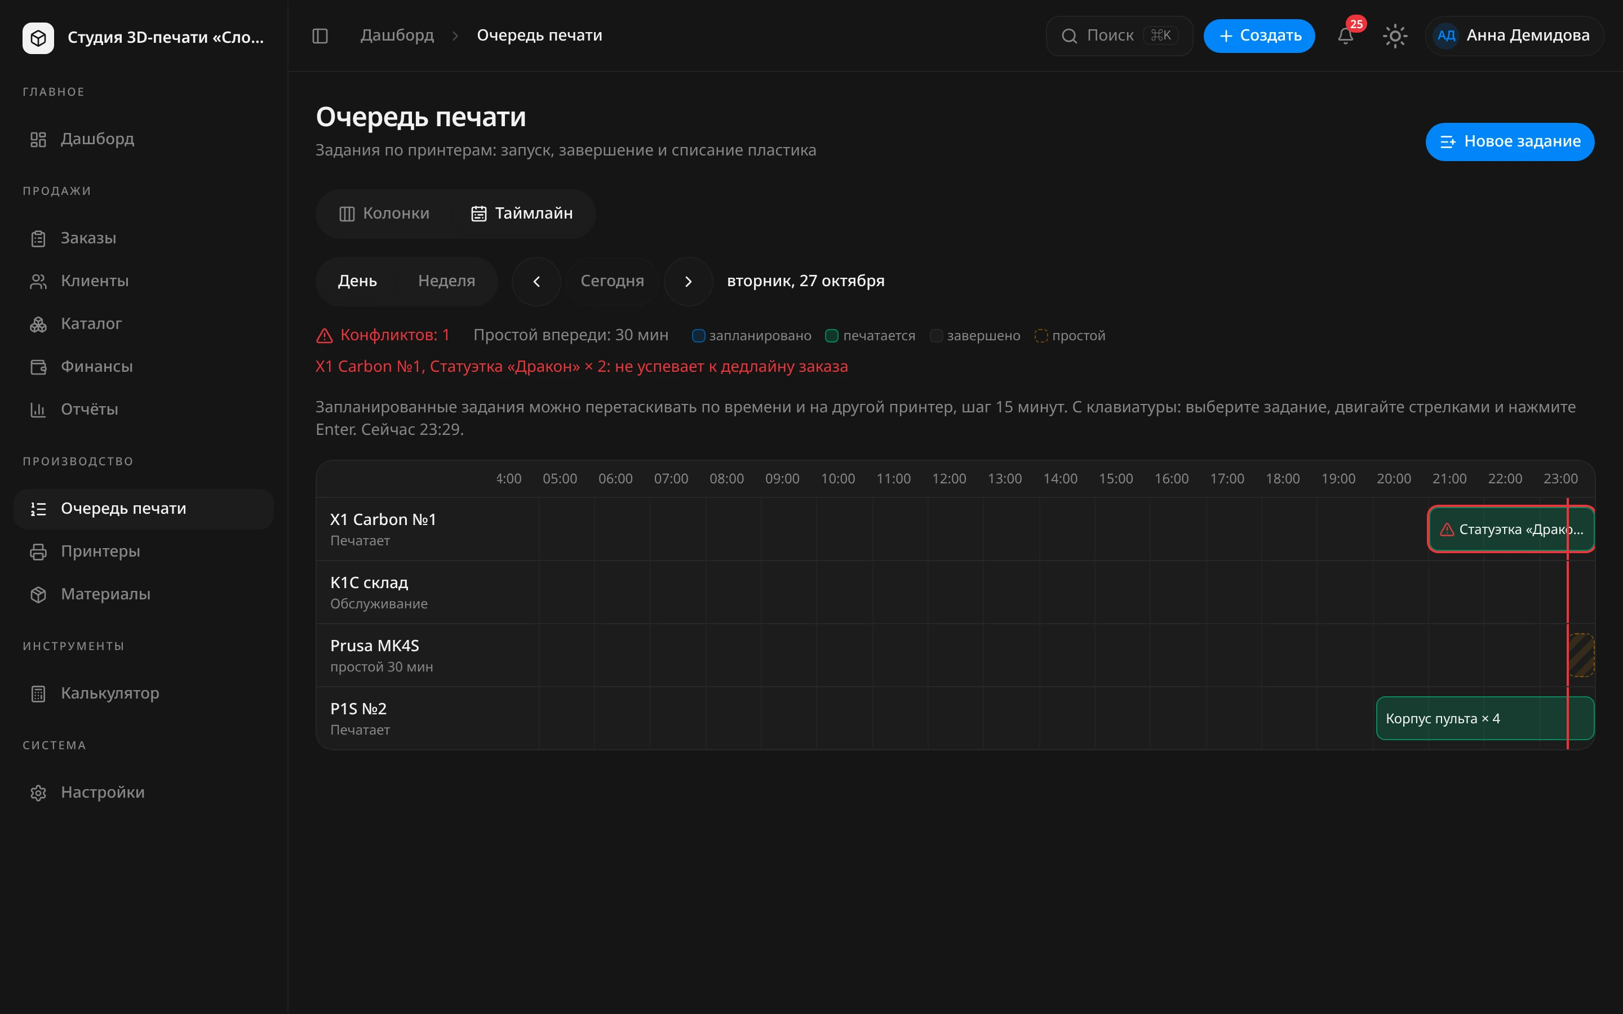
Task: Open Заказы in the sidebar
Action: click(144, 238)
